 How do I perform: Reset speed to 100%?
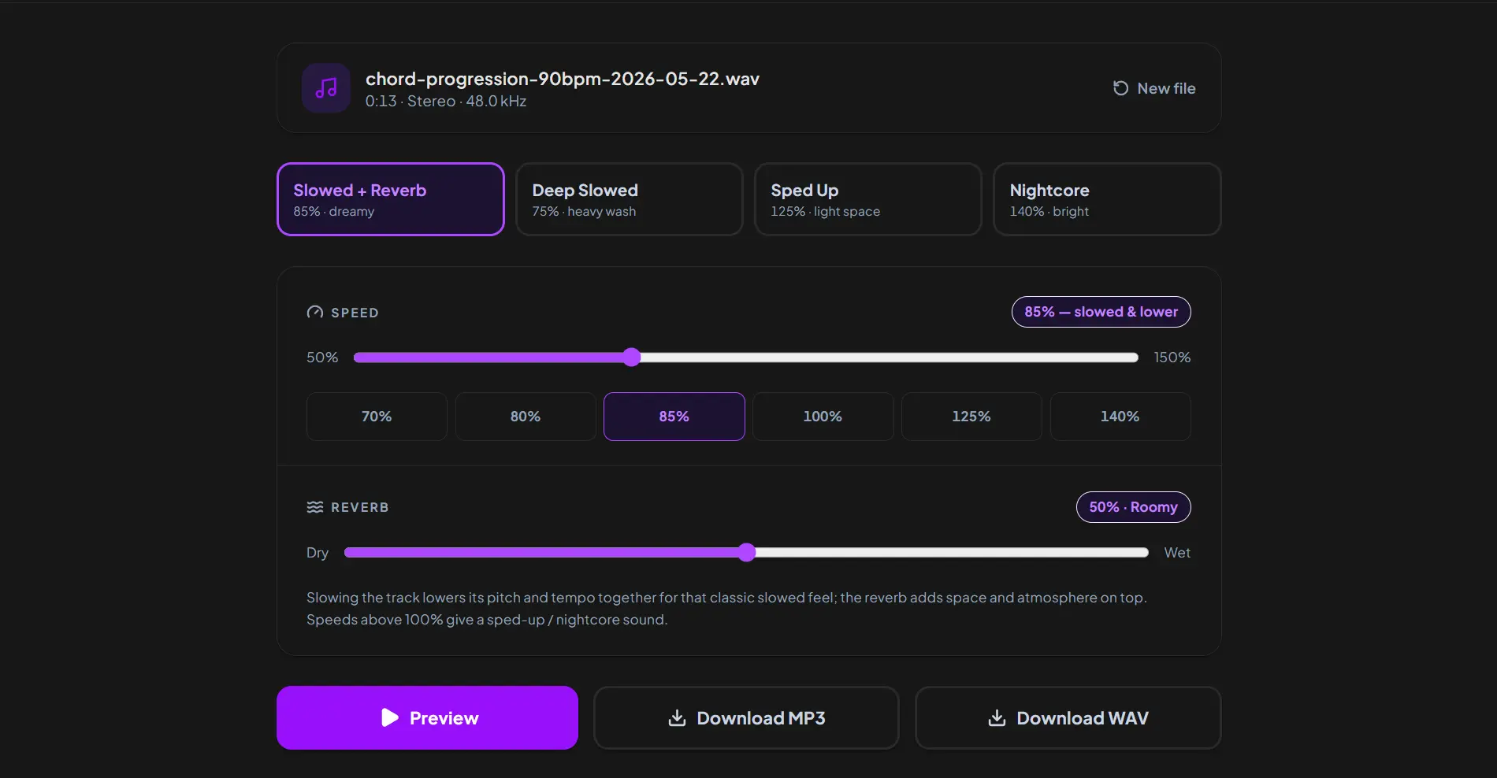[x=823, y=417]
